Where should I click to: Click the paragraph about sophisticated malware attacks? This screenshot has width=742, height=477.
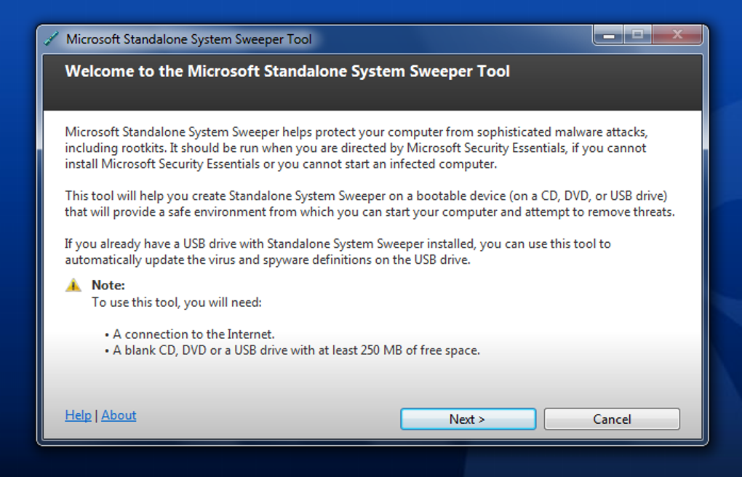[x=356, y=148]
